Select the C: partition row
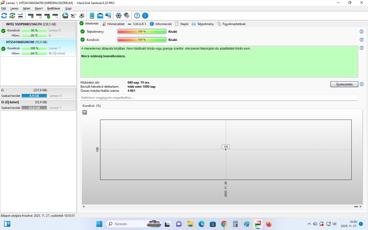Screen dimensions: 368x230 pos(38,93)
